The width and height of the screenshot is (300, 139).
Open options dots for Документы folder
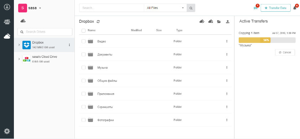point(227,54)
